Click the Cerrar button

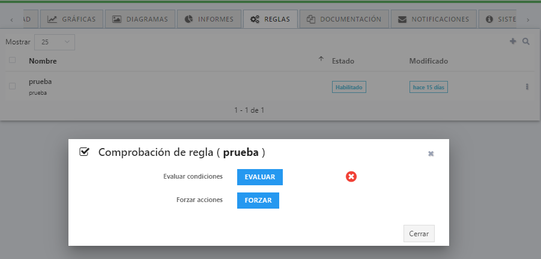(419, 234)
